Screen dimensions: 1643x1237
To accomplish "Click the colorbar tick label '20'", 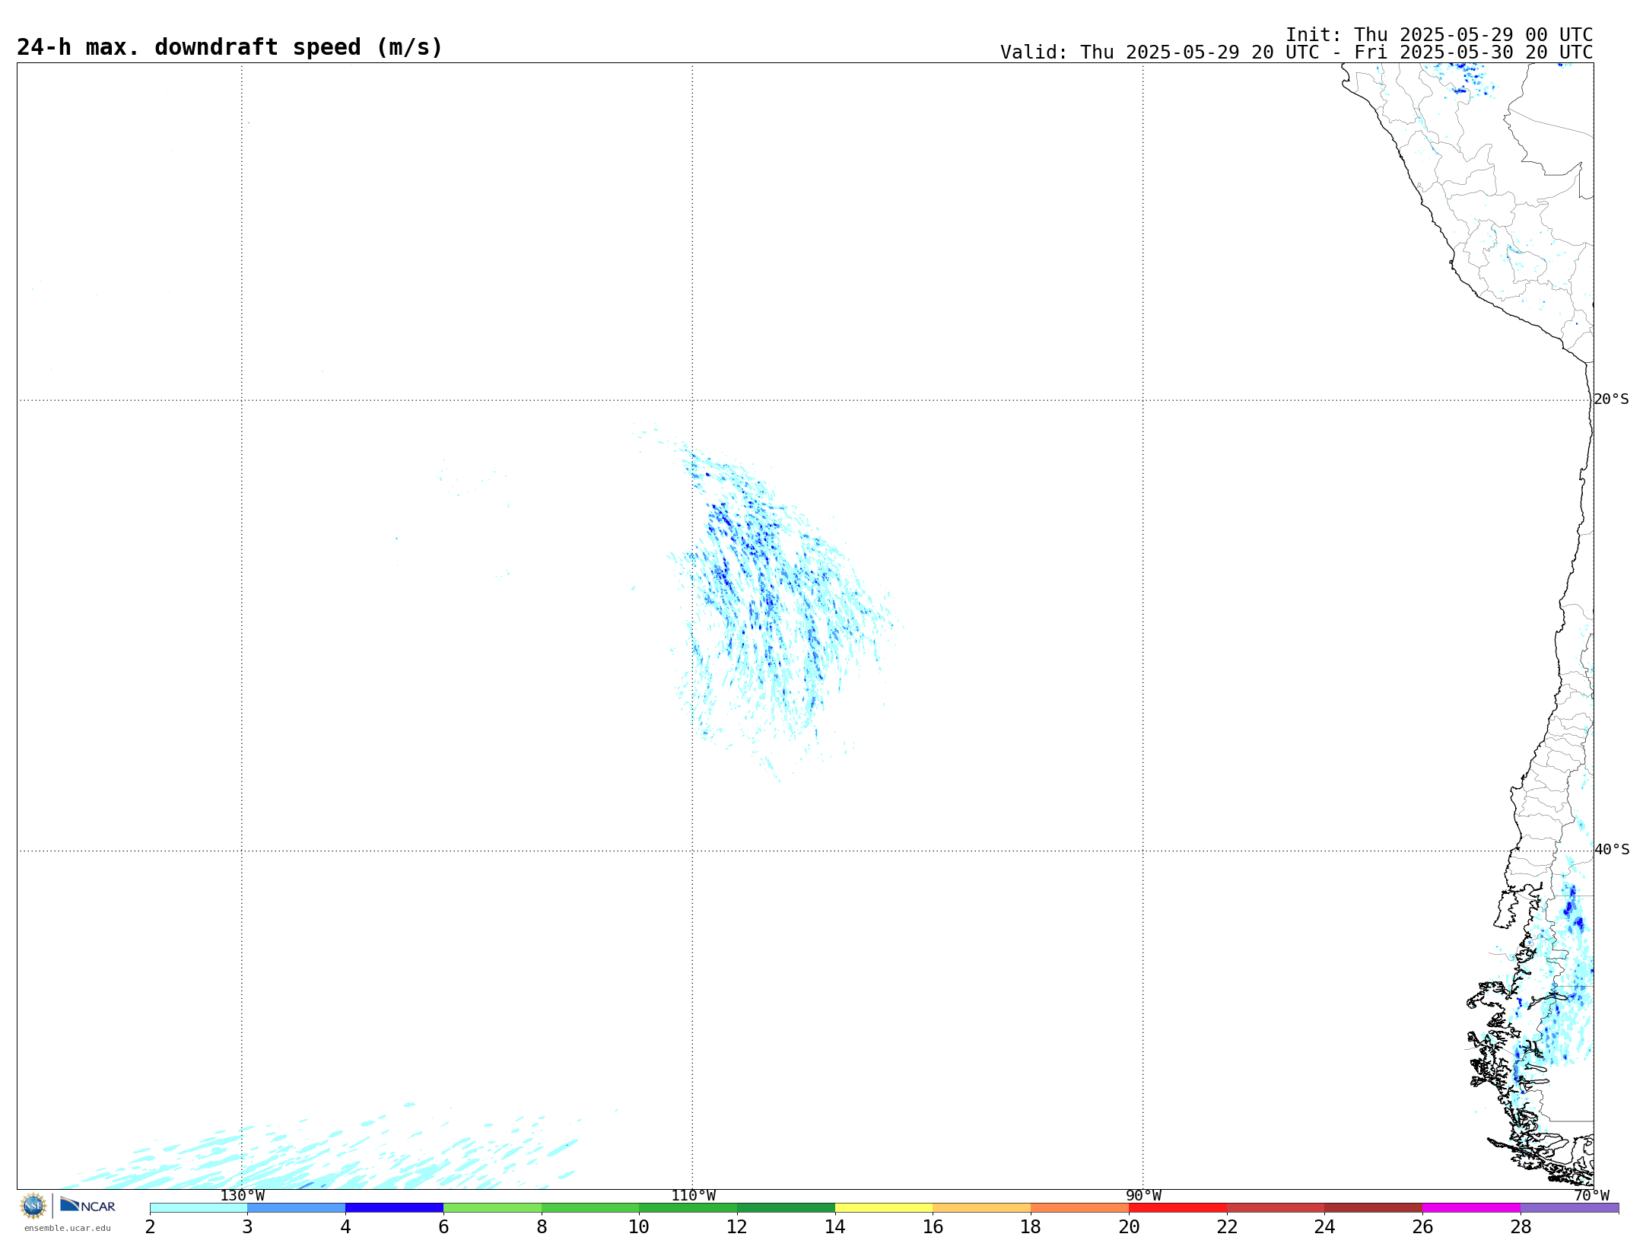I will (x=1129, y=1227).
